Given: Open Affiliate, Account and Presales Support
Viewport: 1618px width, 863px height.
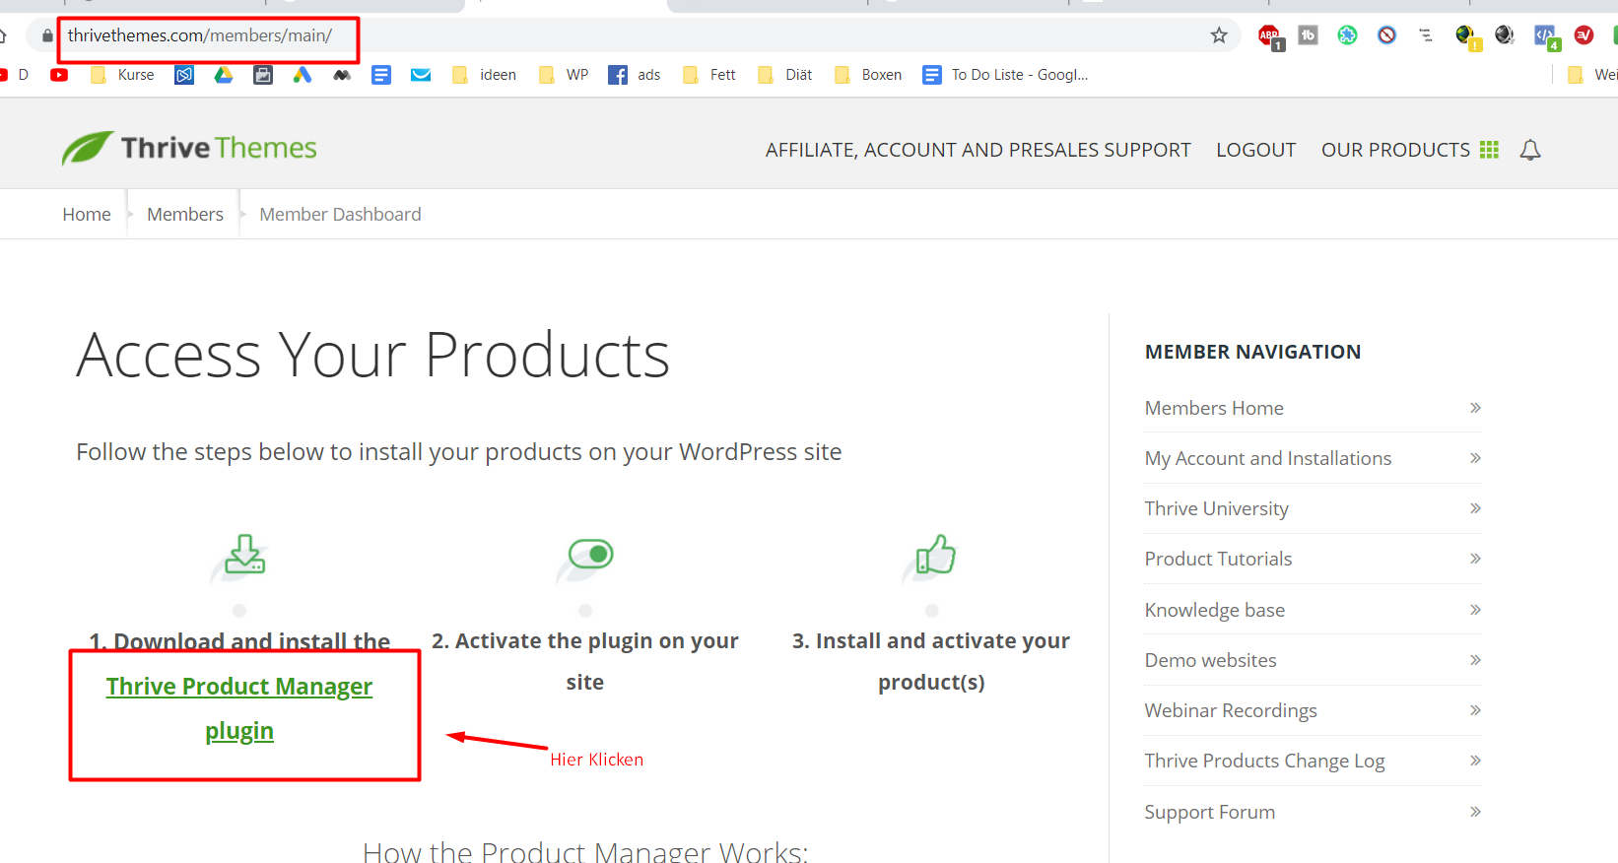Looking at the screenshot, I should click(978, 150).
